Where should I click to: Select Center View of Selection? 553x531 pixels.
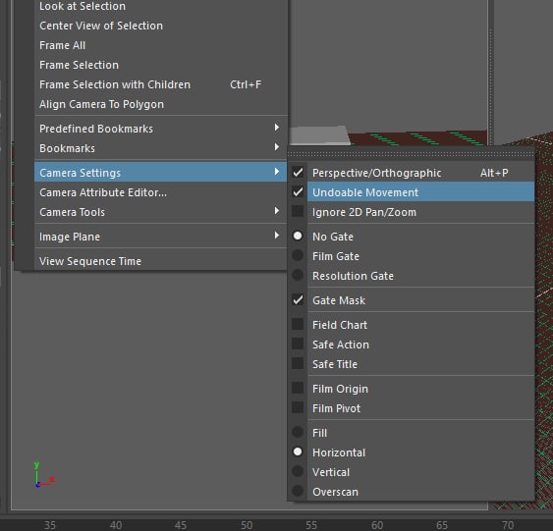tap(161, 26)
